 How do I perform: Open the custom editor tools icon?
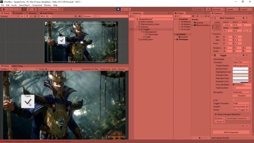35,9
